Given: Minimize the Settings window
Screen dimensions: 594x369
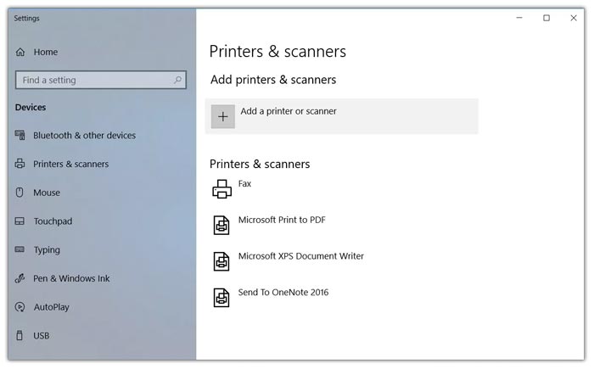Looking at the screenshot, I should click(x=519, y=18).
